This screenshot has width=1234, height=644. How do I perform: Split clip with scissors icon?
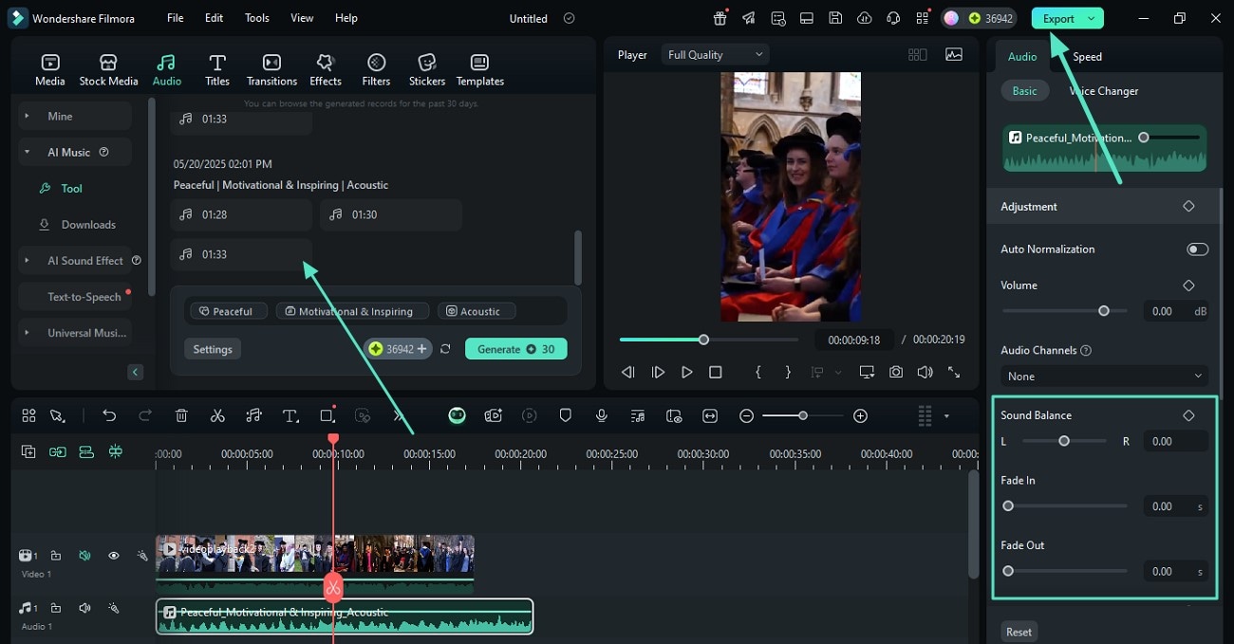coord(217,415)
